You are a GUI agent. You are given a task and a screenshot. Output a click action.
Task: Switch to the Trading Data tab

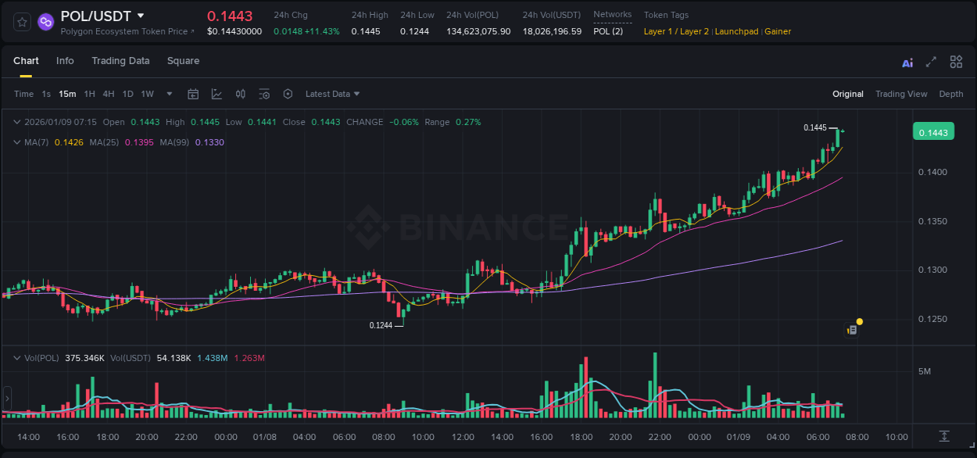[x=120, y=60]
